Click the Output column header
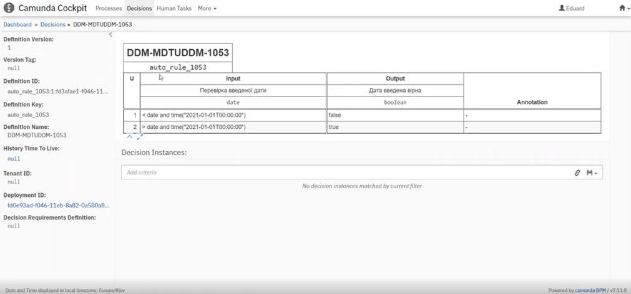The image size is (631, 294). point(395,78)
